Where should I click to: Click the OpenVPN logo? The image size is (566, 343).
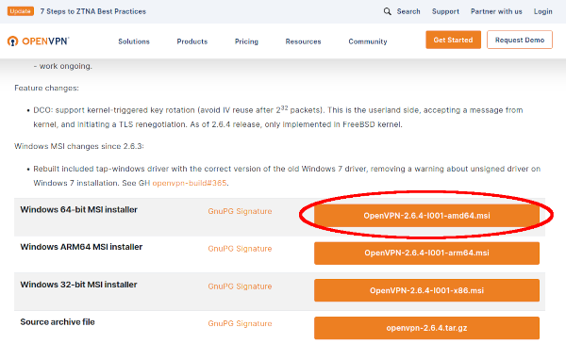pos(38,41)
